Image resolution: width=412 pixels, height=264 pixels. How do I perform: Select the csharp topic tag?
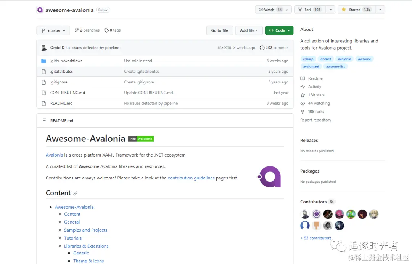[x=308, y=59]
